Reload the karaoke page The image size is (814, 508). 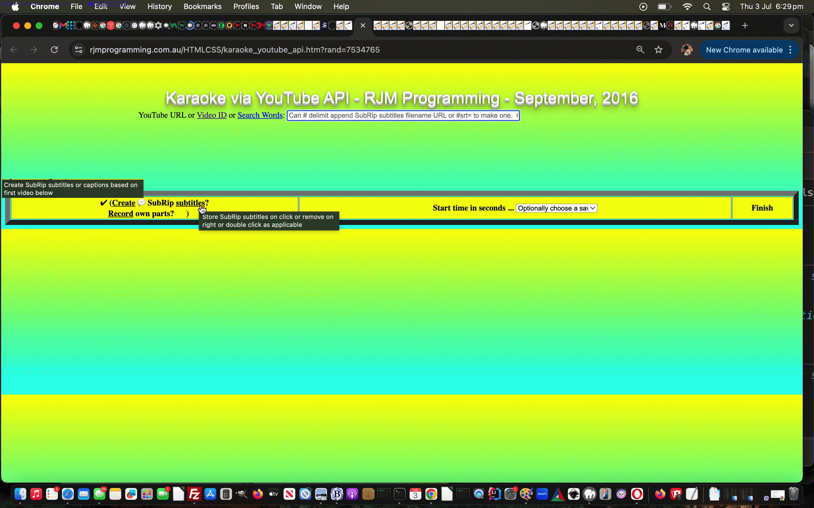pyautogui.click(x=54, y=50)
